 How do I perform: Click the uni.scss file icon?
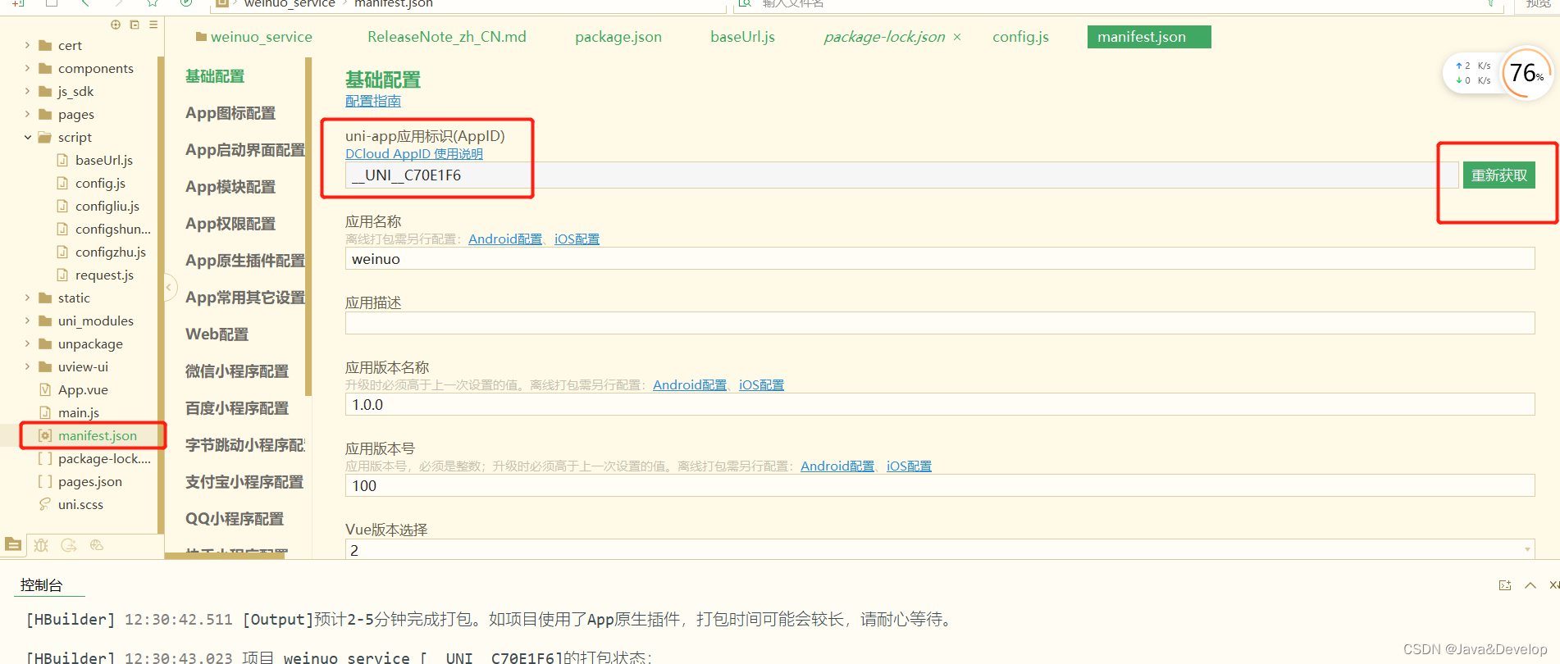coord(45,504)
